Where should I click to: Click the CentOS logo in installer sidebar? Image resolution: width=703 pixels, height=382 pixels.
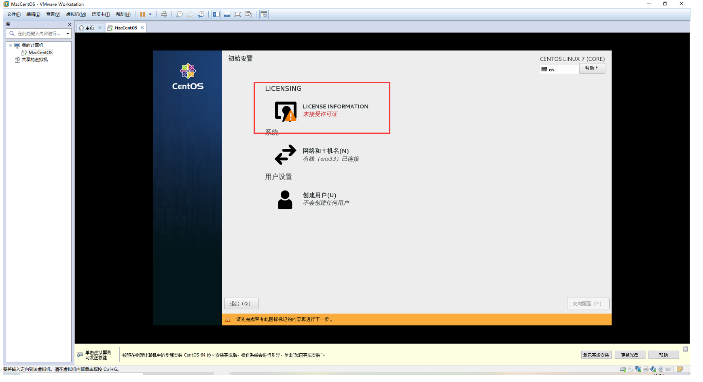[x=188, y=76]
